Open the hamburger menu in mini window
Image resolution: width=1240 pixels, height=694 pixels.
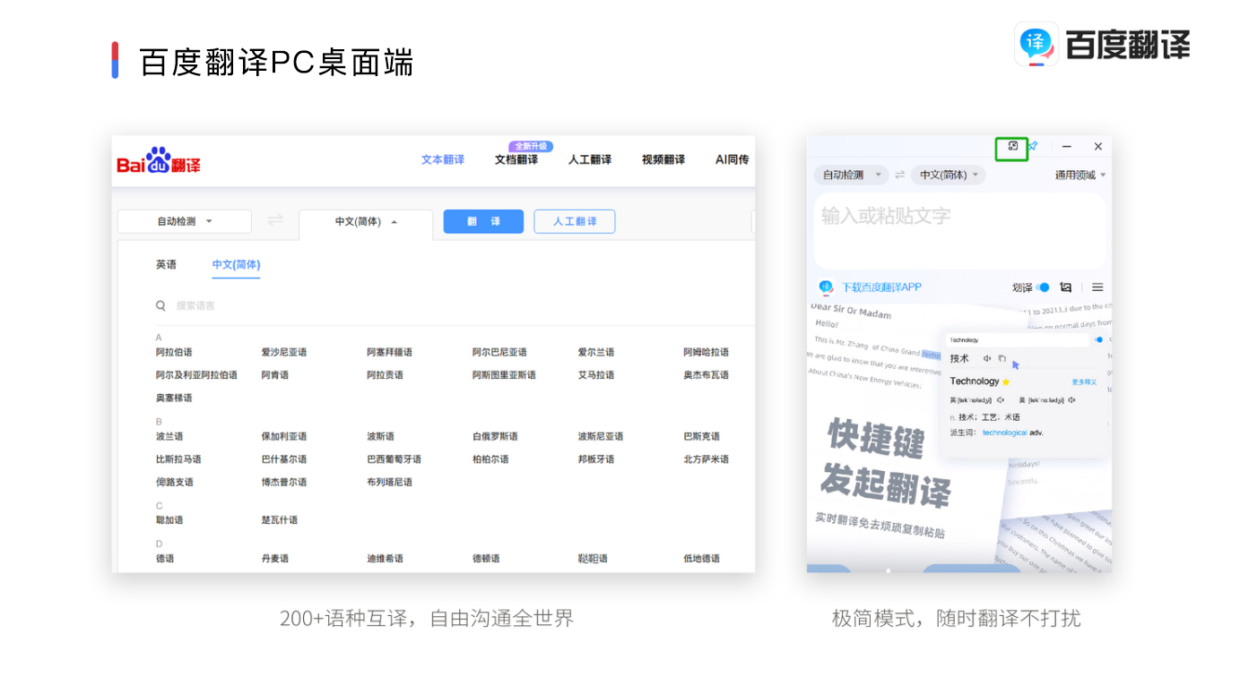point(1097,287)
